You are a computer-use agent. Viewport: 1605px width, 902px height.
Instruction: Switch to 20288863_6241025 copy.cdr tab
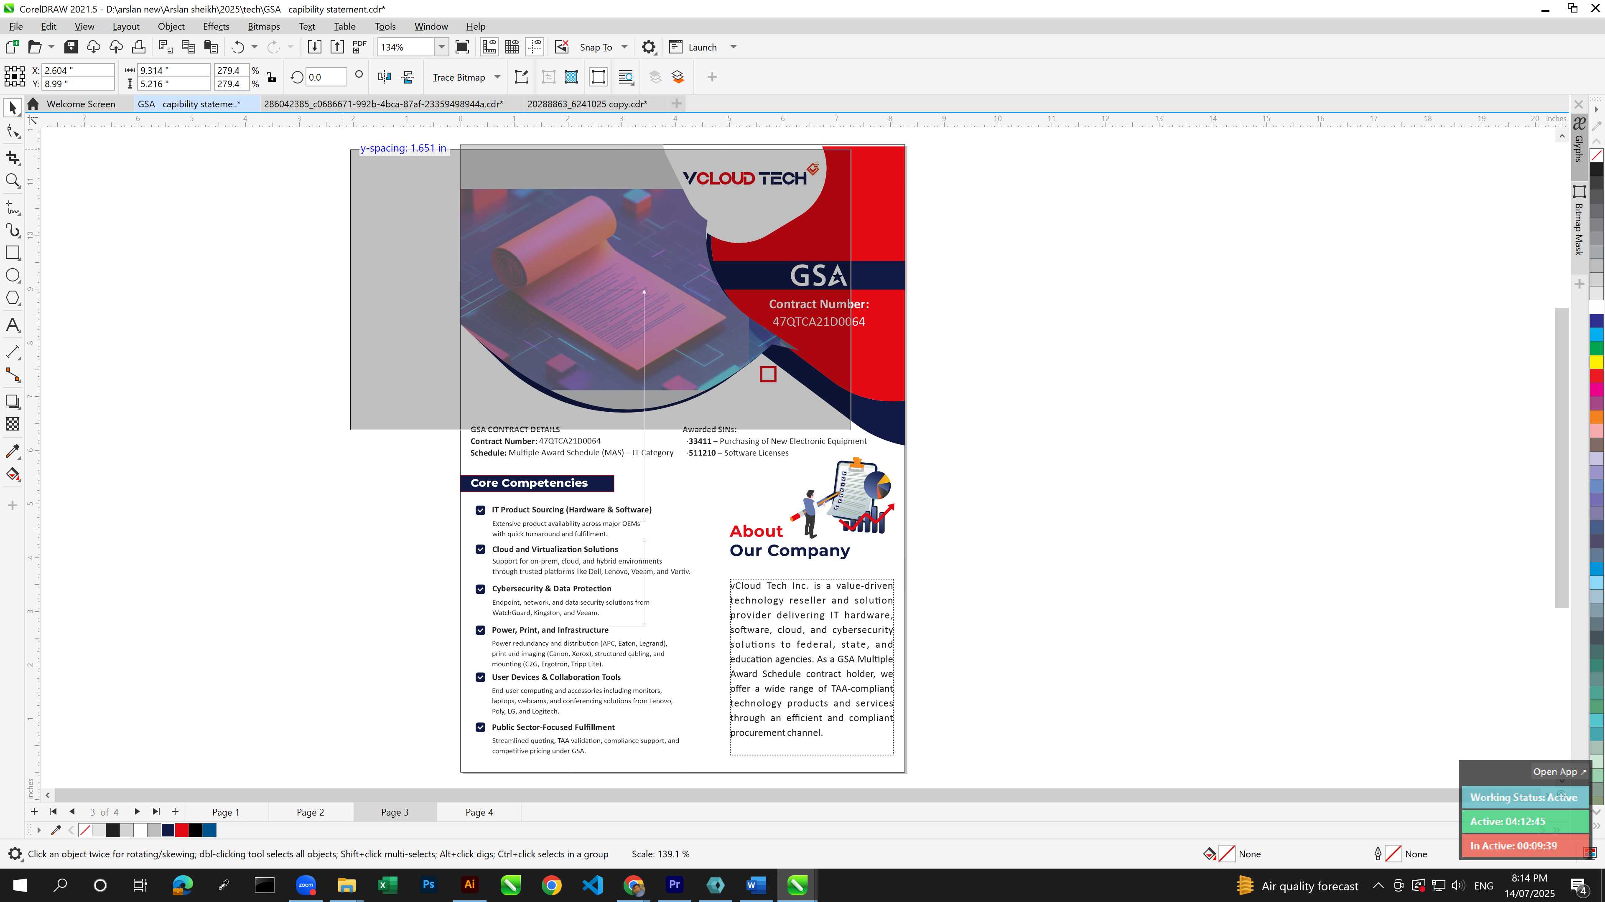click(x=587, y=104)
